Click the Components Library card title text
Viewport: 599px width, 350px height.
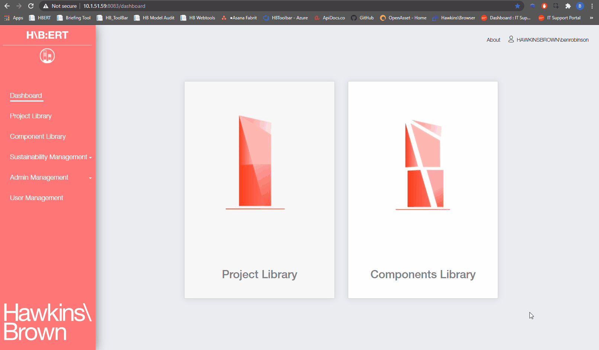(423, 274)
